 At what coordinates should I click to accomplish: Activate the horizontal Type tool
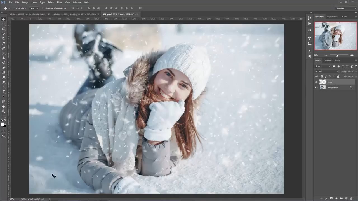coord(4,92)
